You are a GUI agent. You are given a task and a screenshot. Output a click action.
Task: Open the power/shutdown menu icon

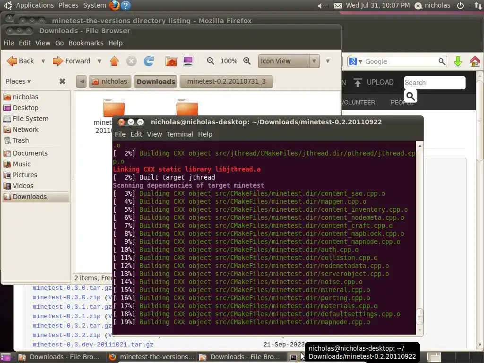(x=460, y=5)
